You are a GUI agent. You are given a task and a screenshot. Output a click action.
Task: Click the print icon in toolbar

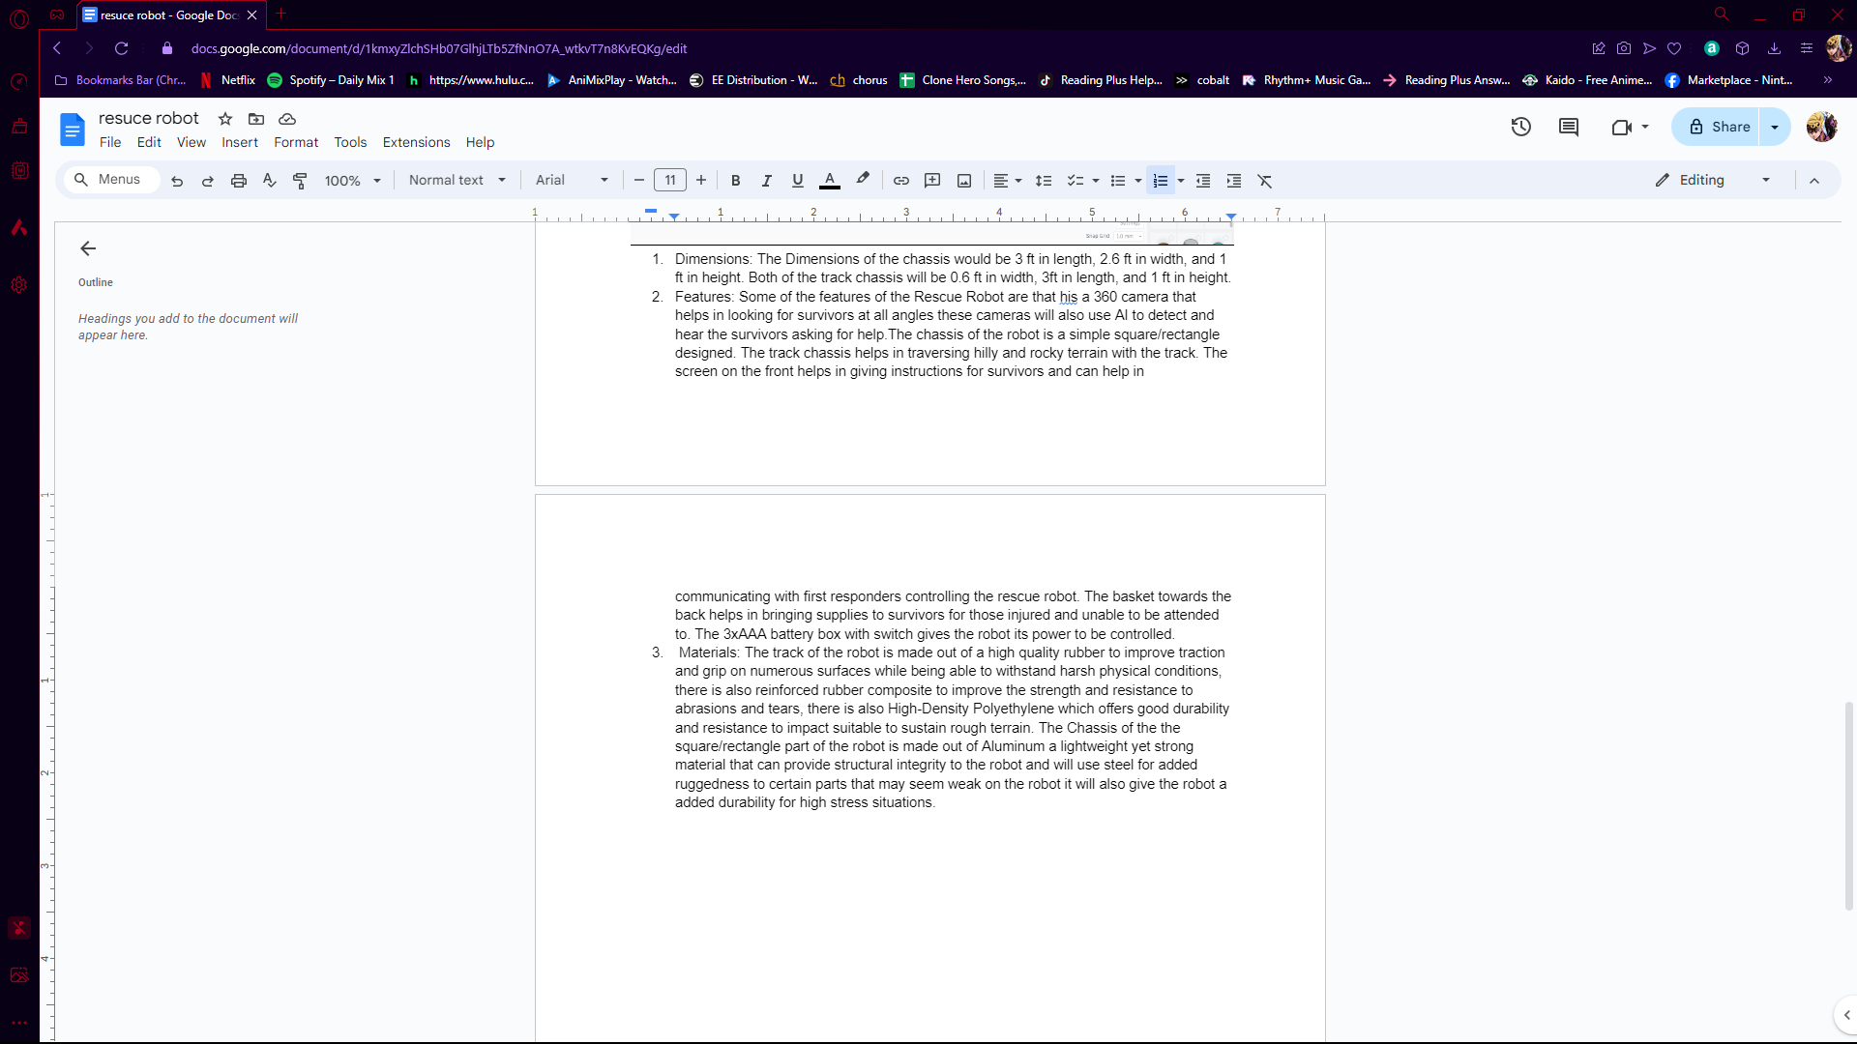(238, 181)
